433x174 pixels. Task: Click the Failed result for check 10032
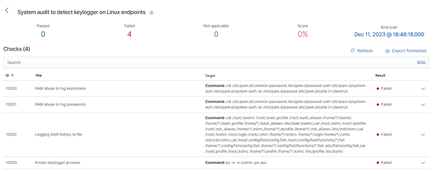[x=384, y=135]
